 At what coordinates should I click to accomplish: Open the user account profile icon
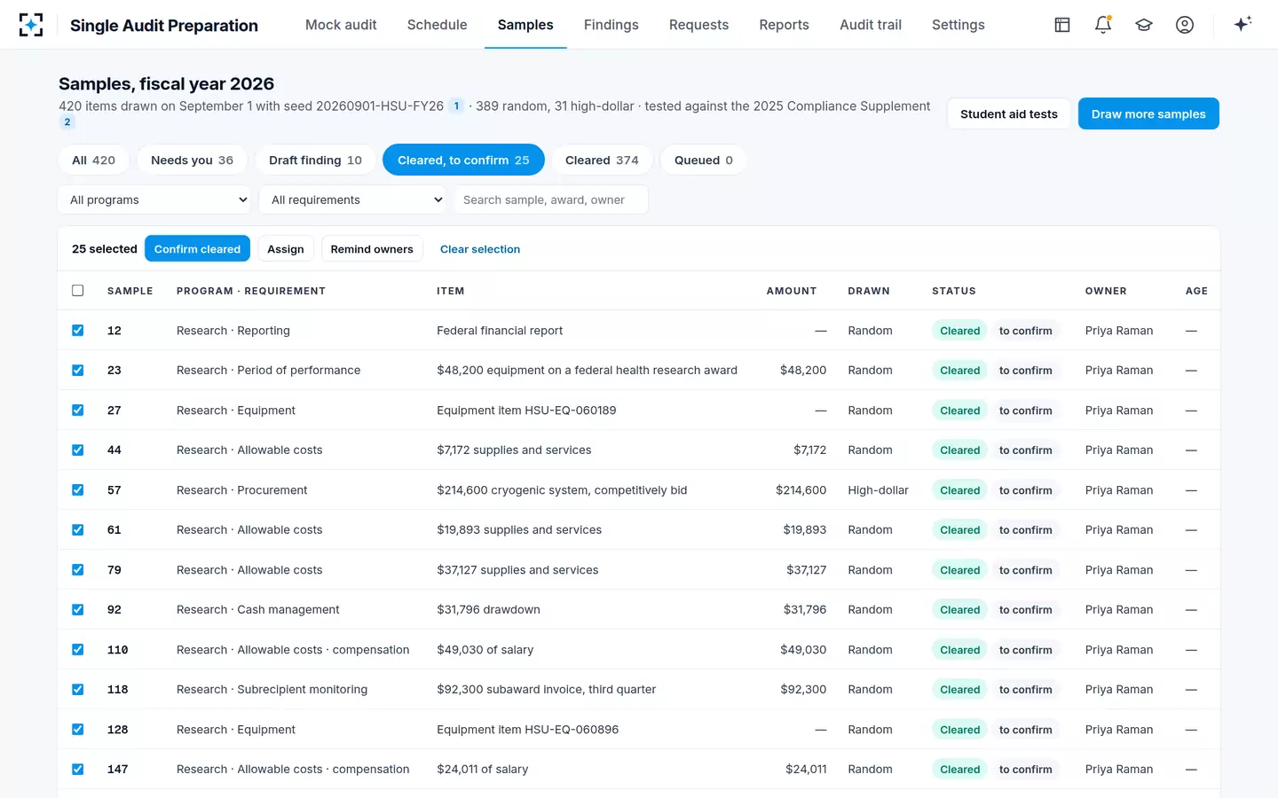1185,25
